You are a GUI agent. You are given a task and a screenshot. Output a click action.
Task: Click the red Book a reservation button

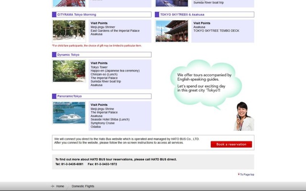click(x=231, y=144)
